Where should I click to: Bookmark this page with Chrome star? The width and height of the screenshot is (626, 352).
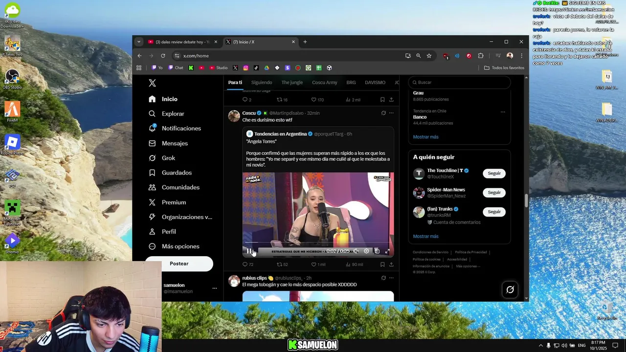429,56
